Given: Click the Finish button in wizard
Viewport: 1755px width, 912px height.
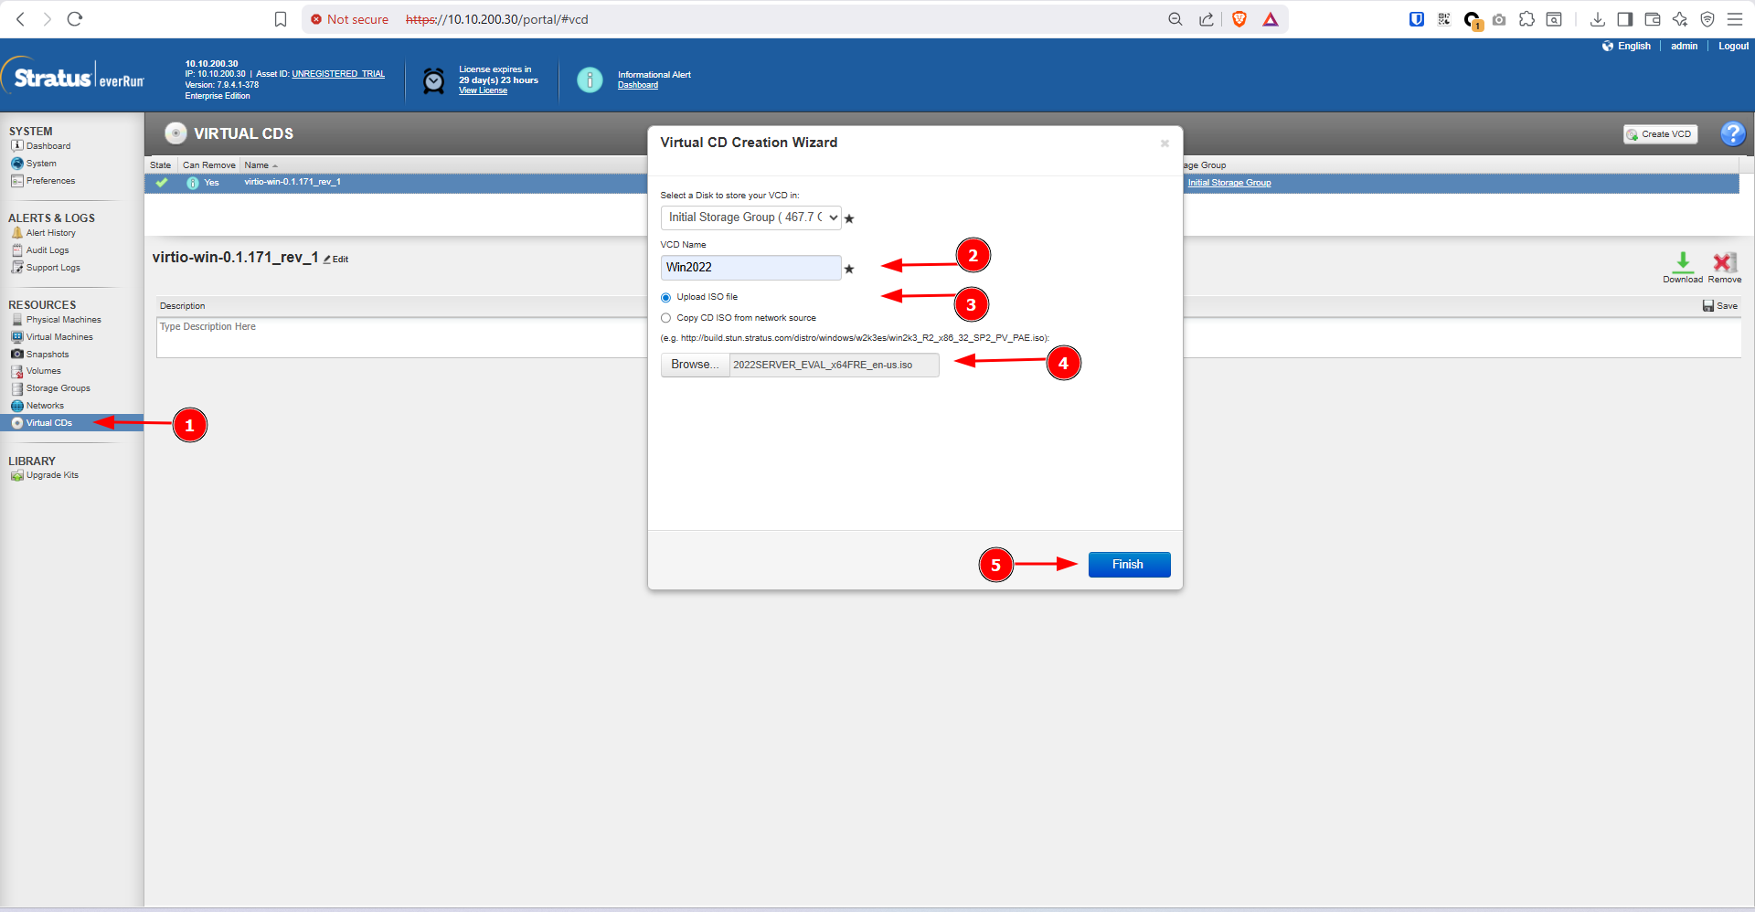Looking at the screenshot, I should coord(1129,565).
